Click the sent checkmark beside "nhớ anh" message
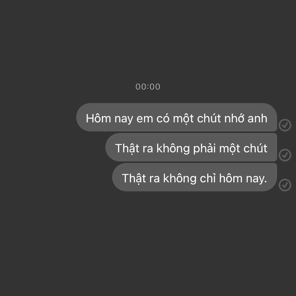Image resolution: width=296 pixels, height=296 pixels. pyautogui.click(x=285, y=125)
